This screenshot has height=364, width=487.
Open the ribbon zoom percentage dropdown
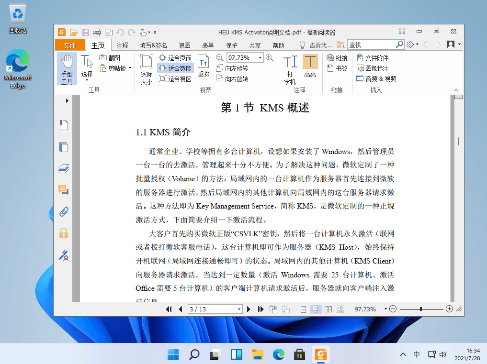[260, 58]
